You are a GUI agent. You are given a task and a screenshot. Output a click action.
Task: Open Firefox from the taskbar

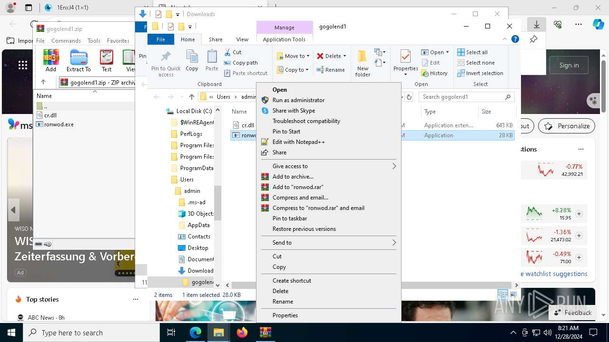point(242,332)
